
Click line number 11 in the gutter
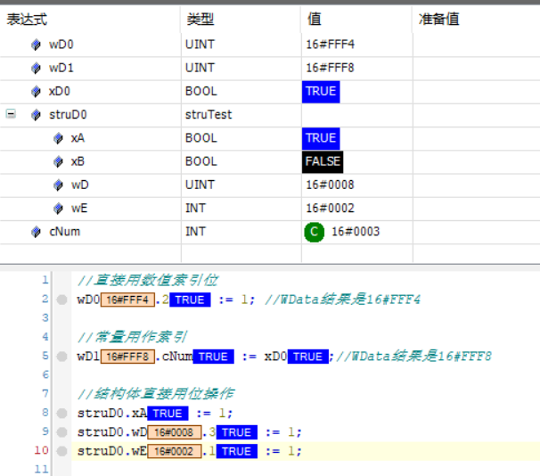click(42, 469)
